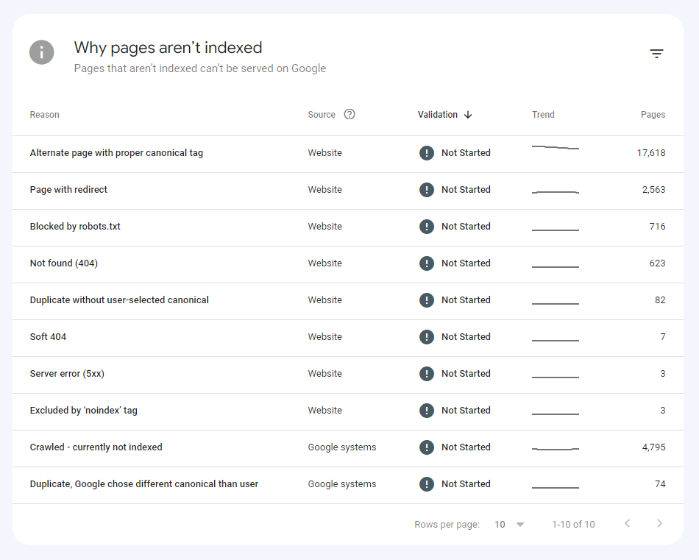Open Crawled - currently not indexed
Viewport: 699px width, 560px height.
pos(96,447)
